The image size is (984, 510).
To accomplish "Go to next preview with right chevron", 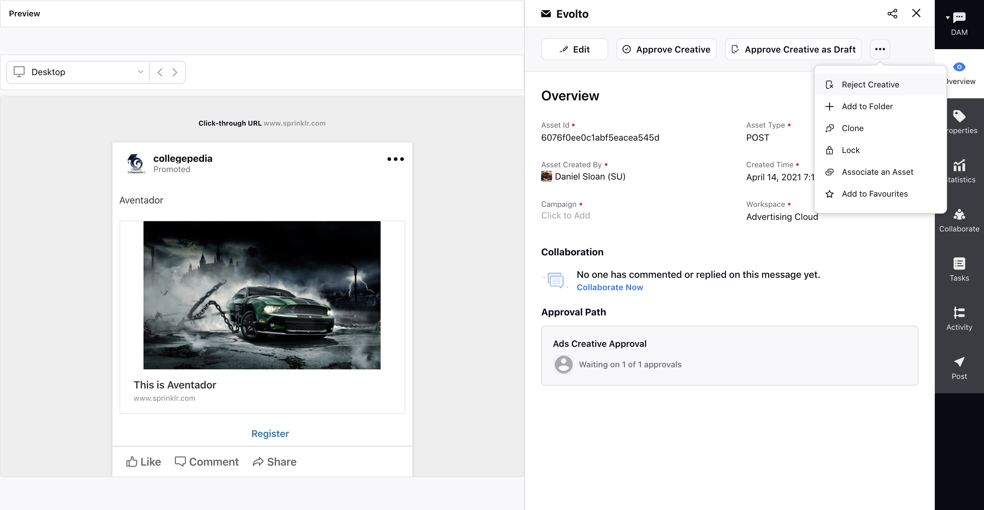I will [x=175, y=72].
